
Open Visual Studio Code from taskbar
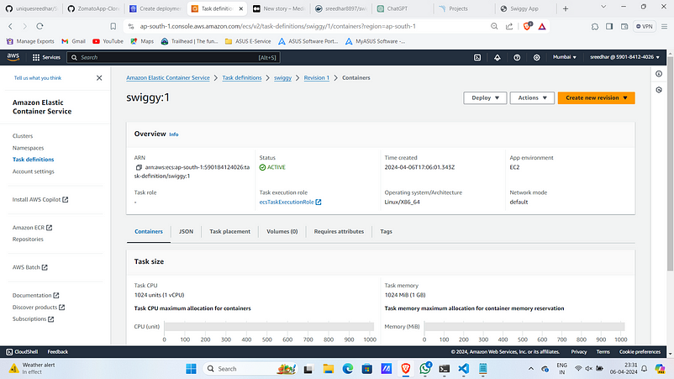[x=463, y=368]
